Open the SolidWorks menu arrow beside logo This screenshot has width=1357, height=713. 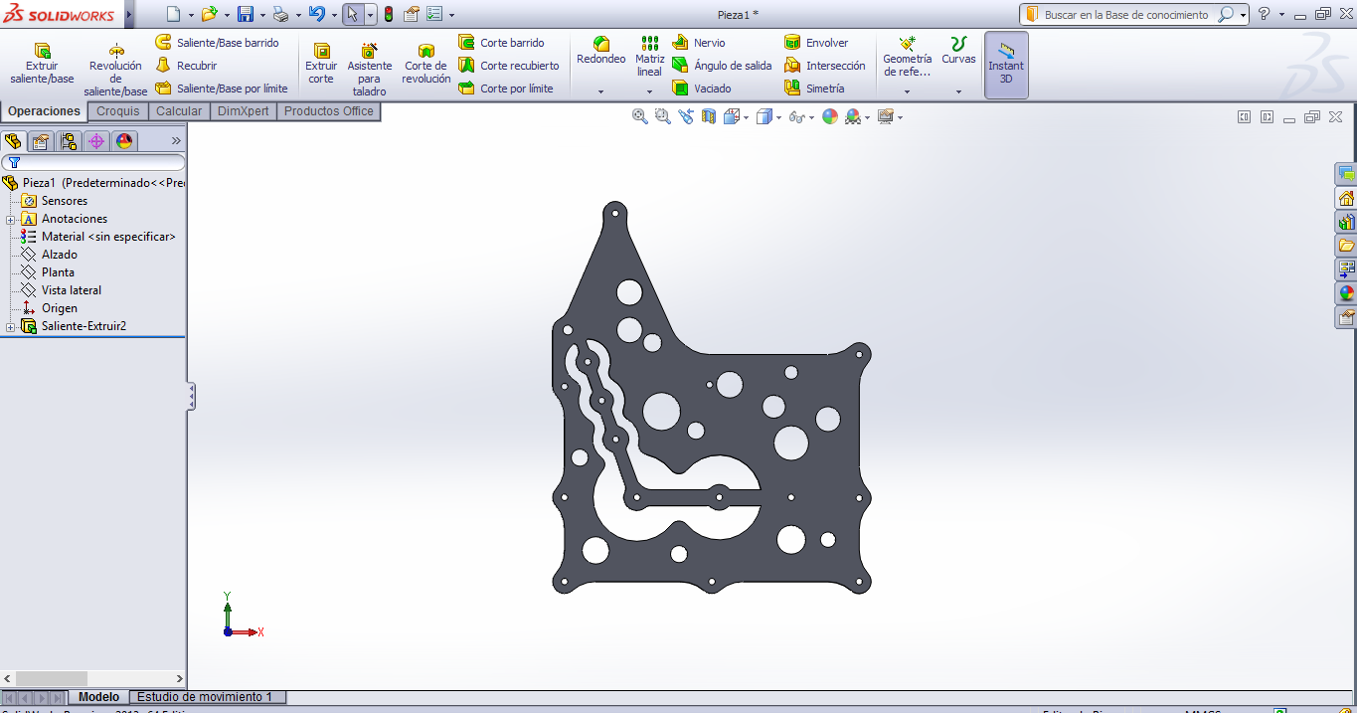[x=129, y=14]
